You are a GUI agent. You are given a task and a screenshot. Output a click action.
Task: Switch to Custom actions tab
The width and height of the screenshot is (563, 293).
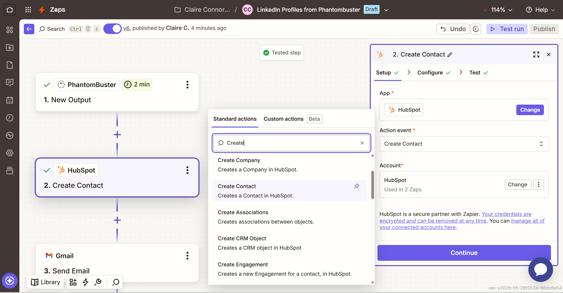[284, 119]
